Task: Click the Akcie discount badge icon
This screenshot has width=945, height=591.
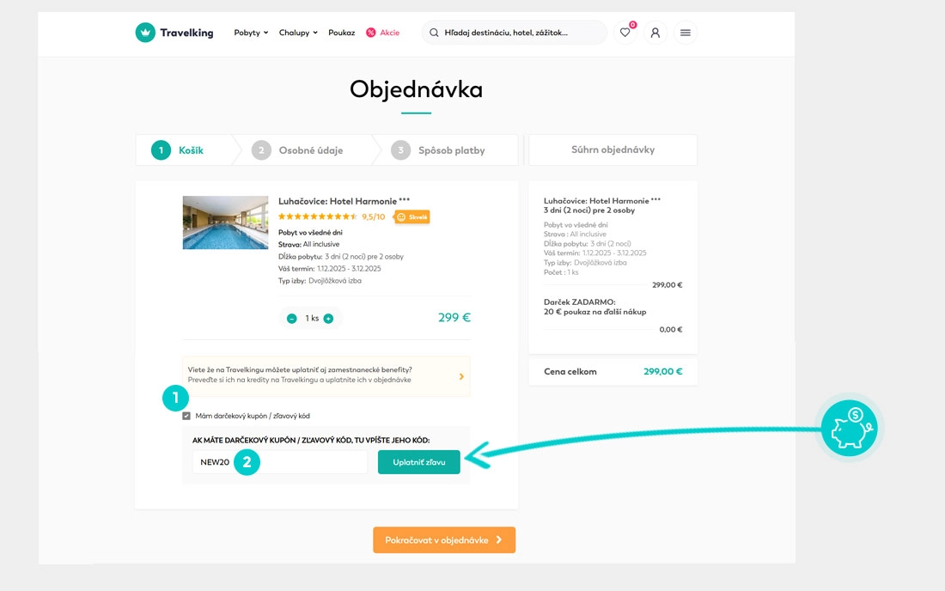Action: coord(370,33)
